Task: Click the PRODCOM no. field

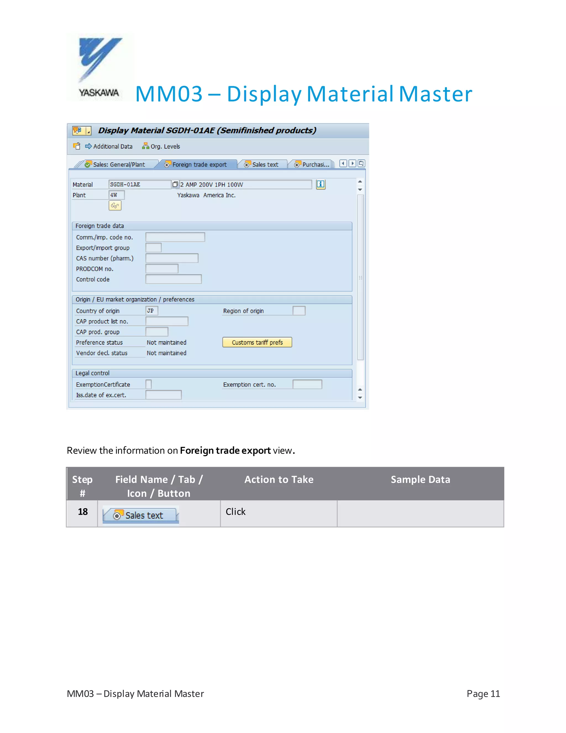Action: (162, 269)
